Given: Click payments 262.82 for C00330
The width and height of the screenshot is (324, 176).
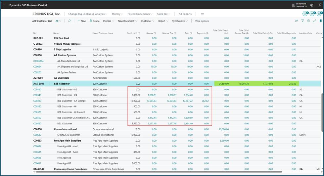Looking at the screenshot, I should [x=205, y=101].
